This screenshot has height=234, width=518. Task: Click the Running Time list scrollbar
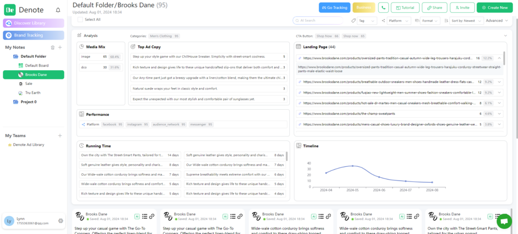(287, 156)
